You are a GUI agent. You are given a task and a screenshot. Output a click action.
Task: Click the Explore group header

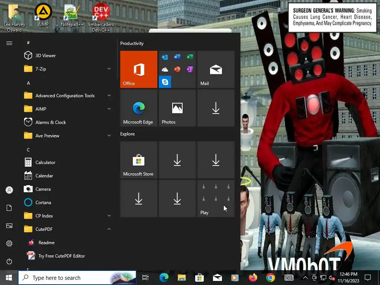click(x=128, y=134)
